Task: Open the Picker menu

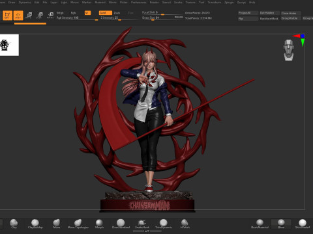Action: pos(124,3)
